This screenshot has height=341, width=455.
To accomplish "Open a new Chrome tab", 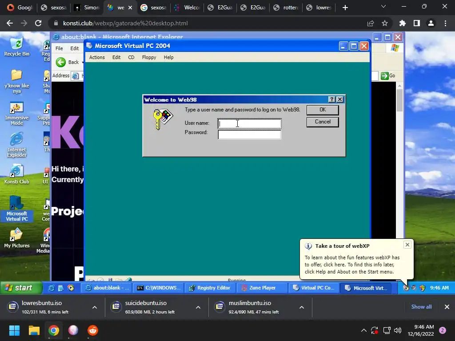I will click(345, 8).
